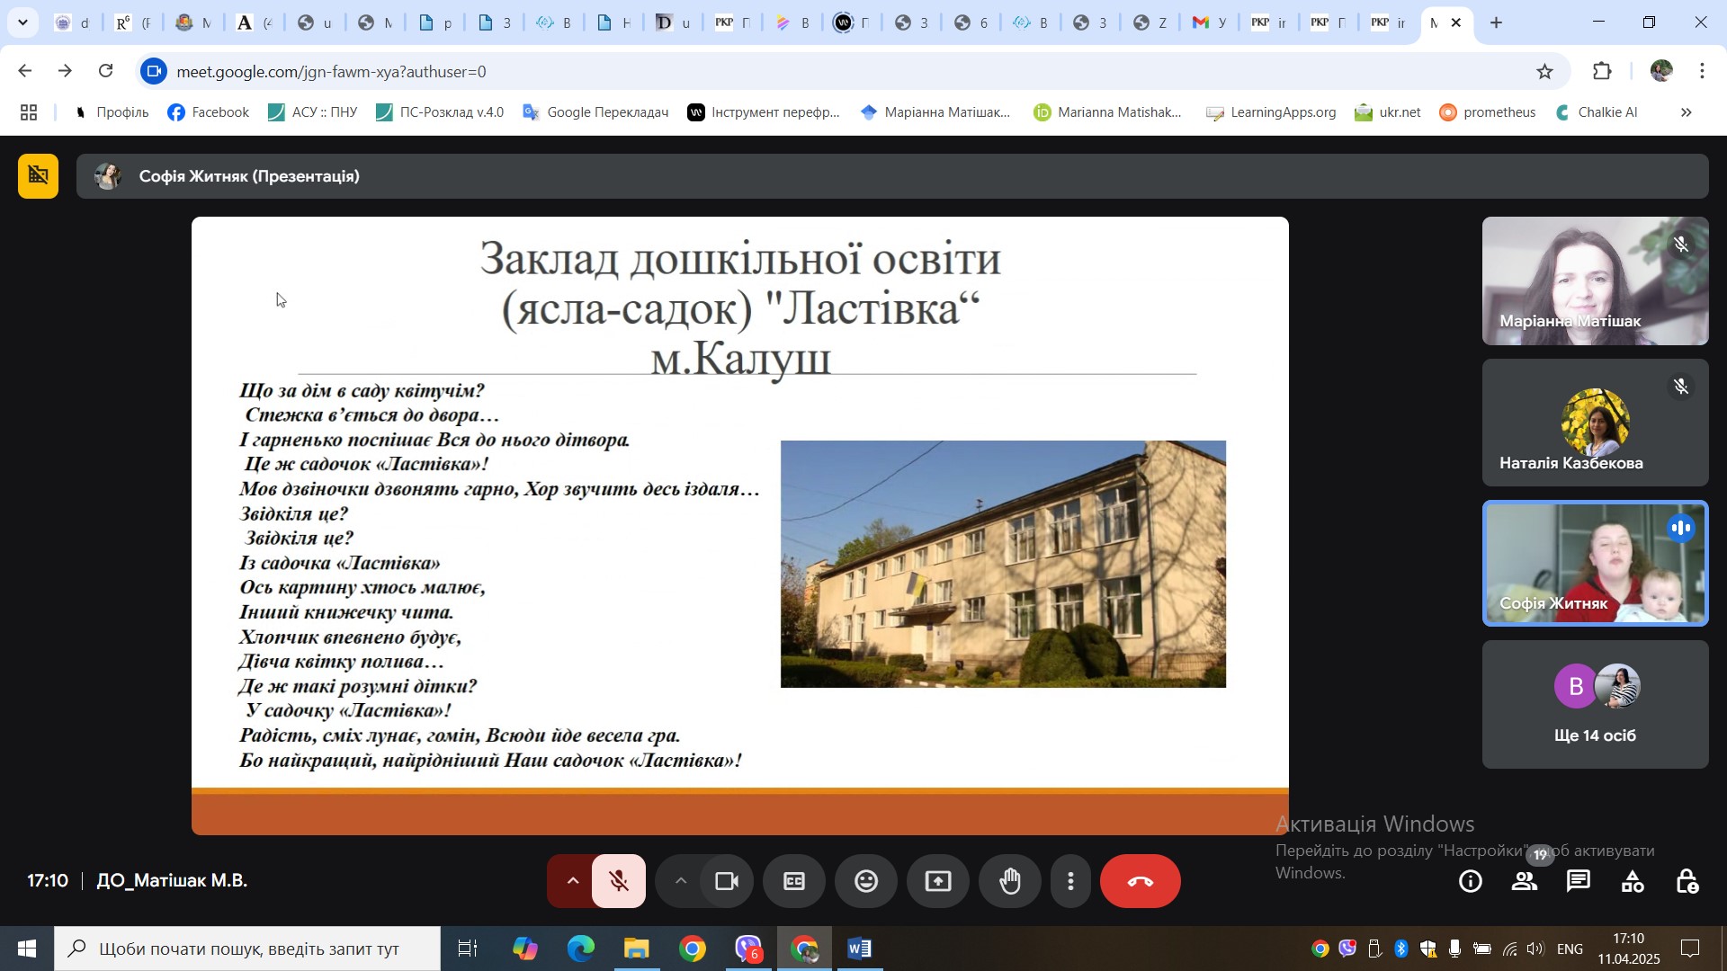
Task: Click the red leave call button
Action: pos(1140,882)
